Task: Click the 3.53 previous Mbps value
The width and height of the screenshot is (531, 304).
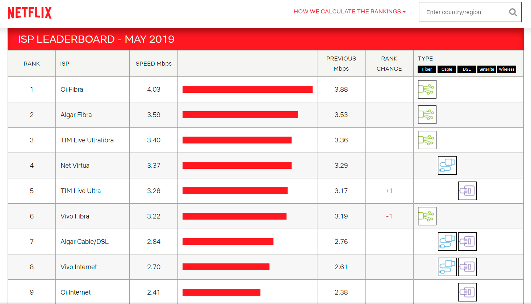Action: click(x=341, y=114)
